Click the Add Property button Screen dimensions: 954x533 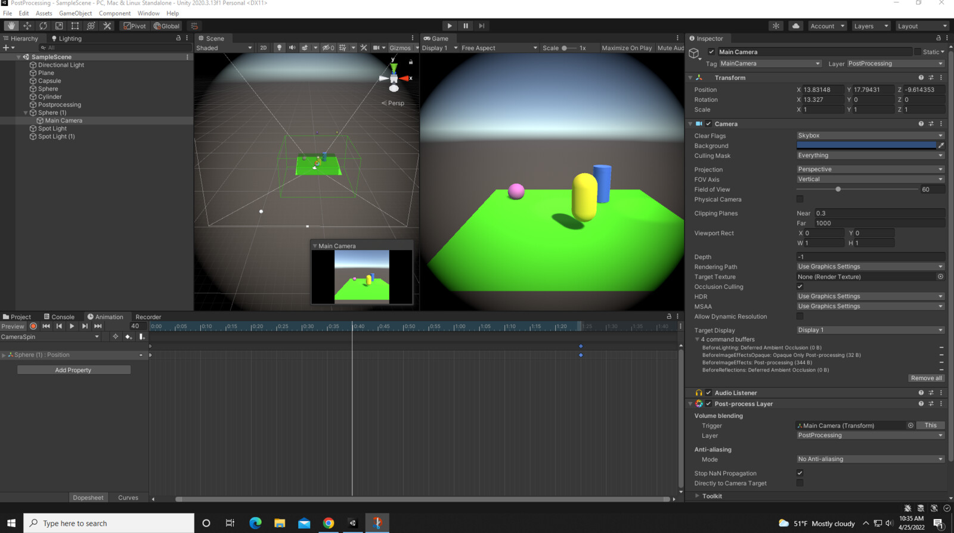(x=73, y=370)
